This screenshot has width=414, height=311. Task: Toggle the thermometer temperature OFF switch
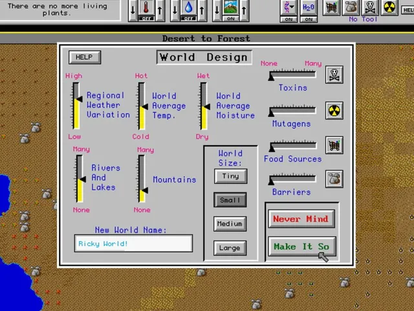tap(146, 19)
